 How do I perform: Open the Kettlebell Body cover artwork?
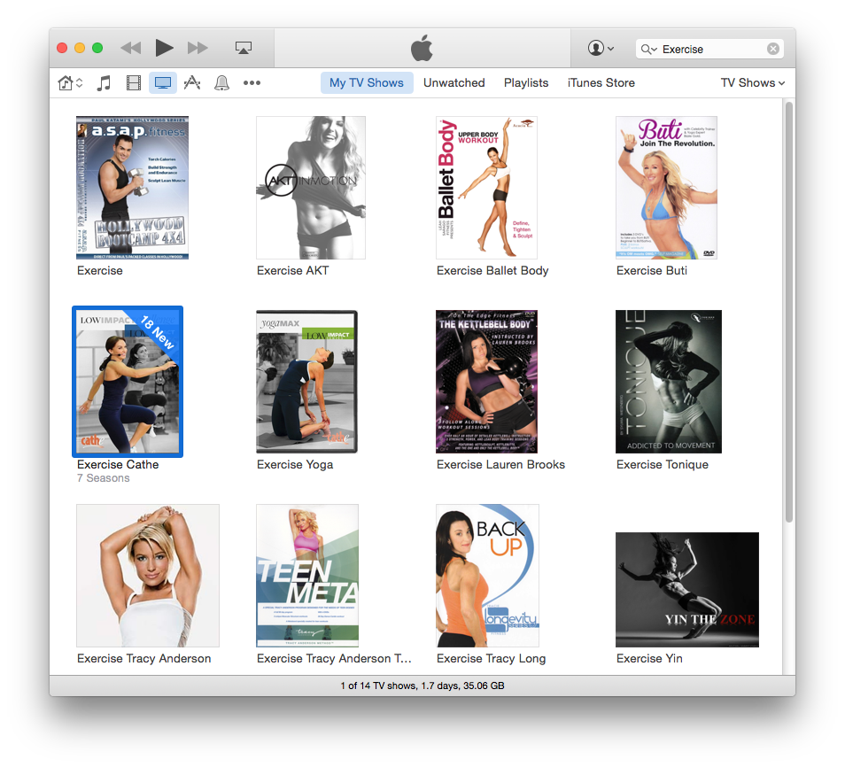[486, 382]
